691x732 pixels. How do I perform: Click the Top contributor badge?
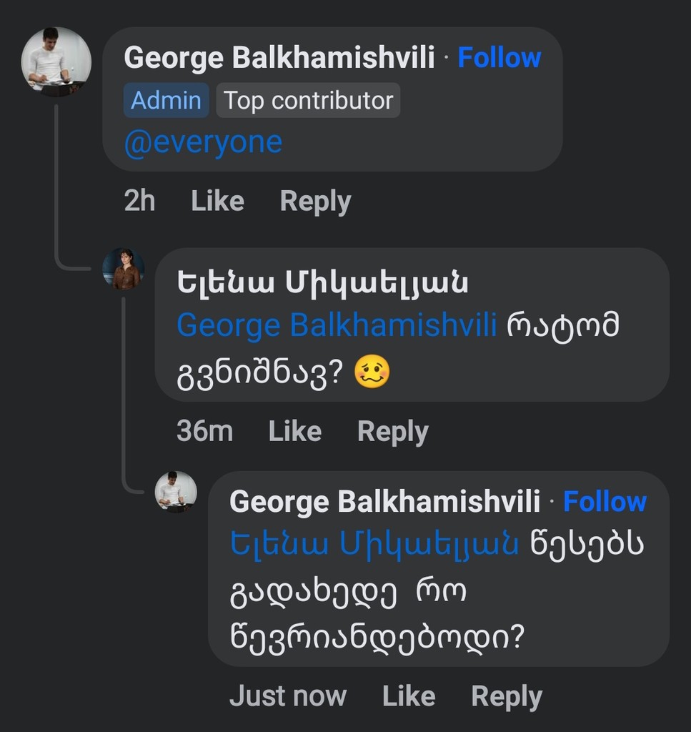click(x=308, y=100)
